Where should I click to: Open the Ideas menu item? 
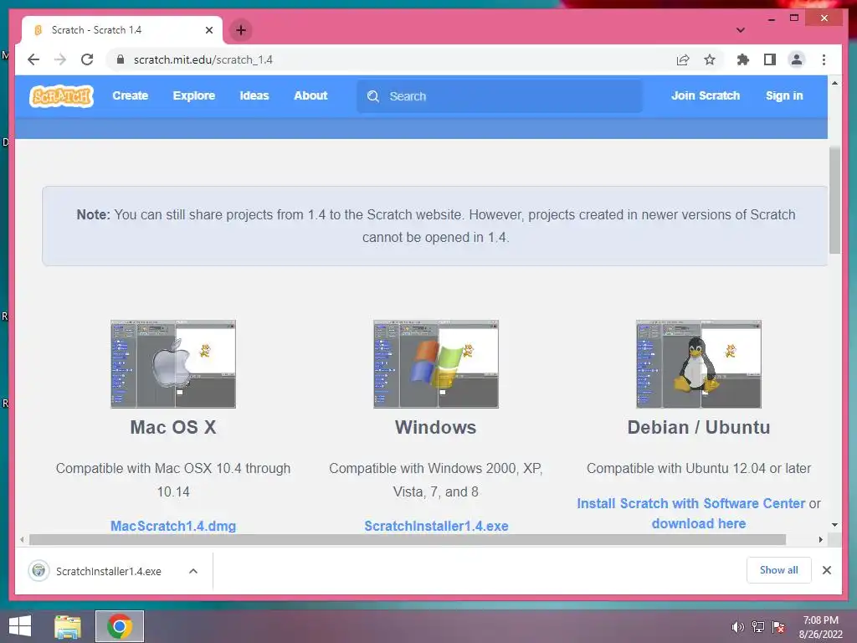pos(254,95)
